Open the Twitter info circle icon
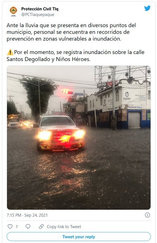157x243 pixels. coord(148,215)
